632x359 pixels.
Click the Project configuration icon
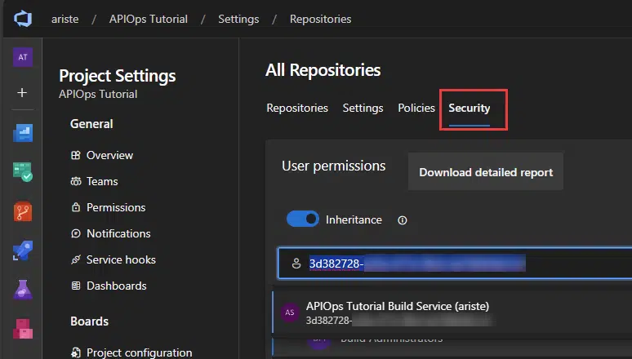[x=76, y=352]
